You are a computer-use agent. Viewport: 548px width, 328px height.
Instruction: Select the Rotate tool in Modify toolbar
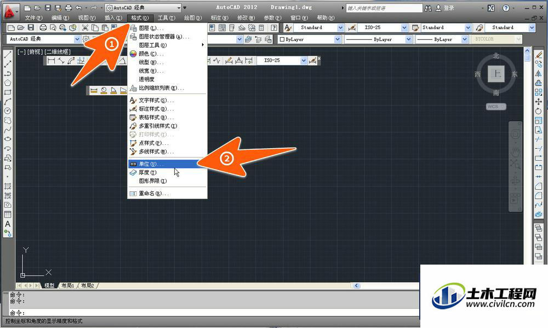pos(539,111)
